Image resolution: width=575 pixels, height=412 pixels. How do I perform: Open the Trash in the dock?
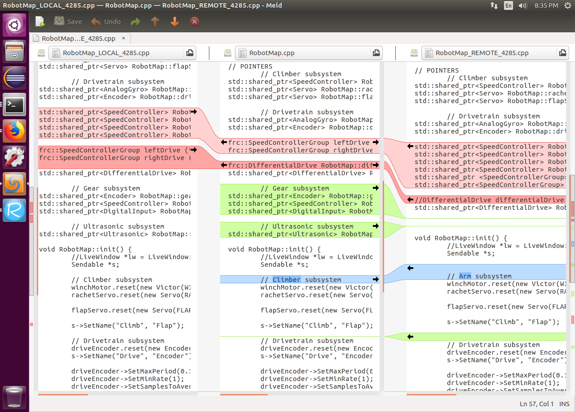pos(14,397)
